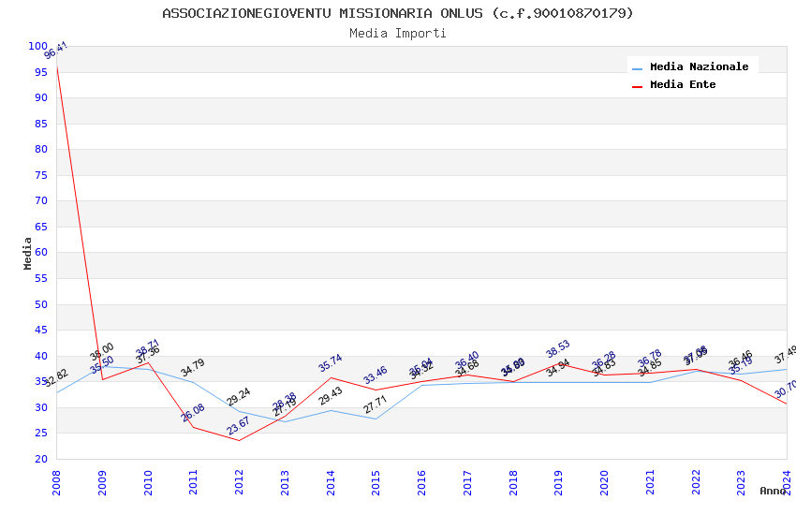Image resolution: width=796 pixels, height=515 pixels.
Task: Click the 50 value on the y-axis
Action: click(x=40, y=304)
